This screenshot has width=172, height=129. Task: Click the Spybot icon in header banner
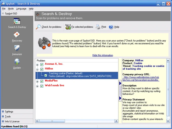(38, 14)
